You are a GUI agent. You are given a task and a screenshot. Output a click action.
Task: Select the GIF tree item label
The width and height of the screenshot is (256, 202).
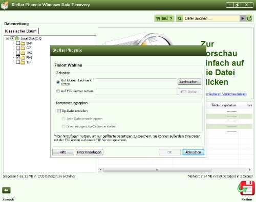coord(29,48)
